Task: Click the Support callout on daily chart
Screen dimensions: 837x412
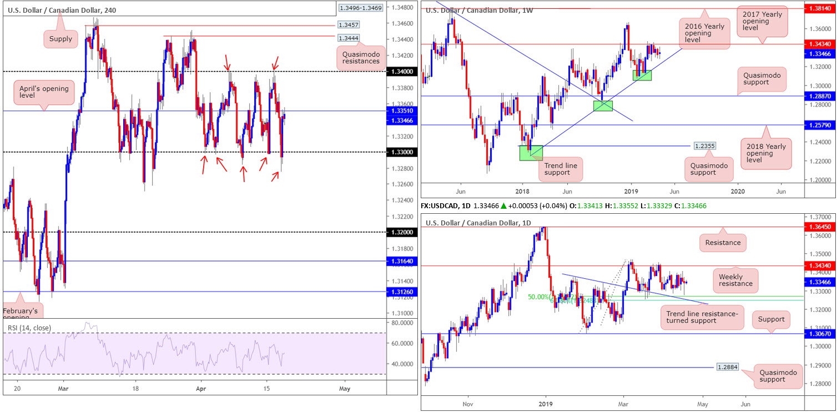Action: pos(772,319)
